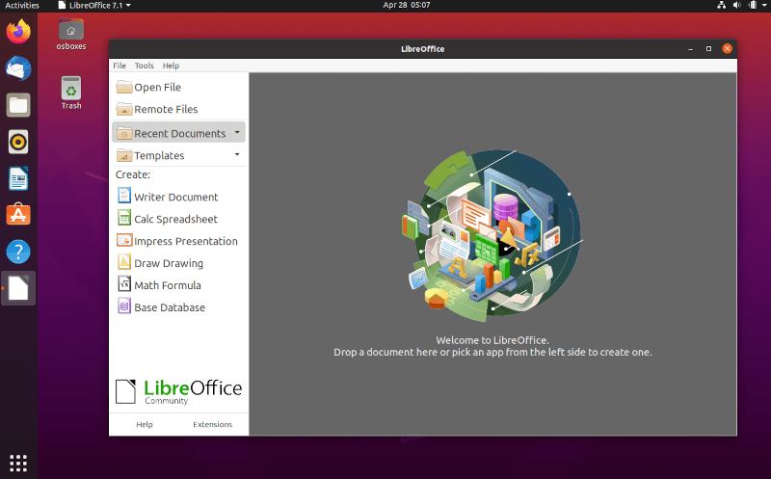Click the Welcome to LibreOffice illustration
The image size is (771, 479).
tap(493, 235)
